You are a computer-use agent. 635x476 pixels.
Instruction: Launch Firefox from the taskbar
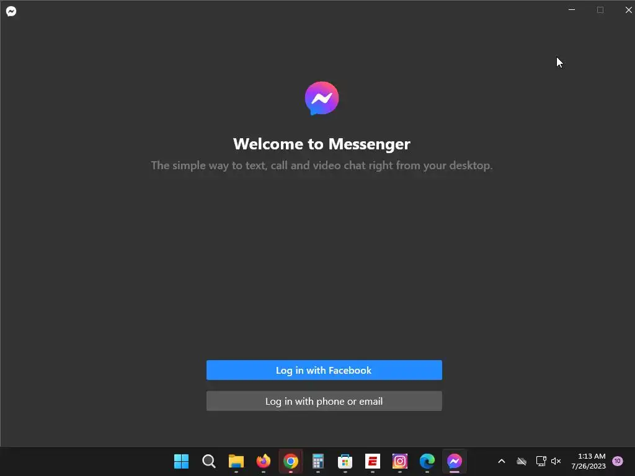click(x=263, y=461)
